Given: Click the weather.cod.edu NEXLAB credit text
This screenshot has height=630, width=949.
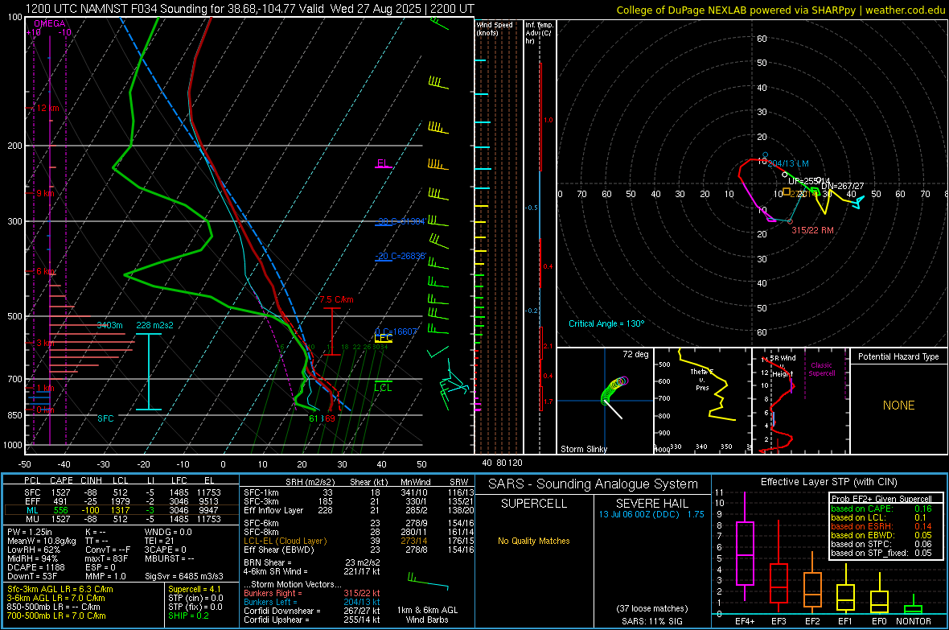Looking at the screenshot, I should [x=780, y=10].
